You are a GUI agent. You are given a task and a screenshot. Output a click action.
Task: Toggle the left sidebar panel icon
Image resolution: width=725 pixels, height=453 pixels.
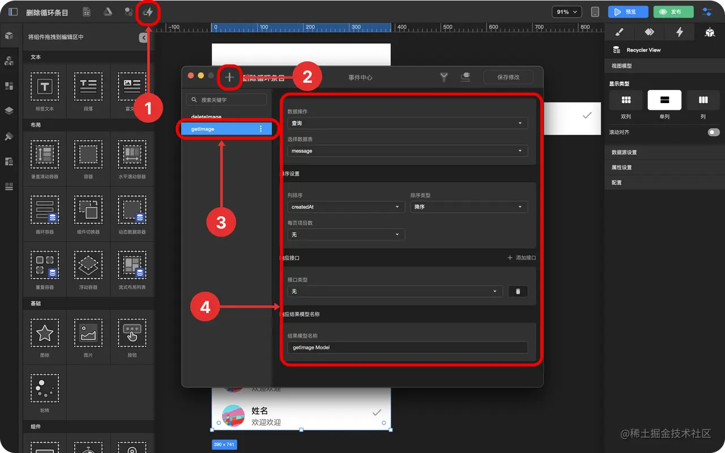click(x=13, y=12)
